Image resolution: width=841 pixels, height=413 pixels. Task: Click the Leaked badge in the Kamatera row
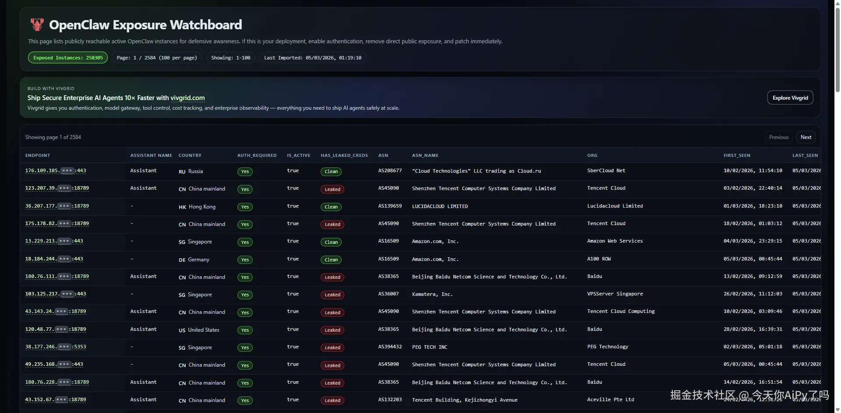pos(332,295)
